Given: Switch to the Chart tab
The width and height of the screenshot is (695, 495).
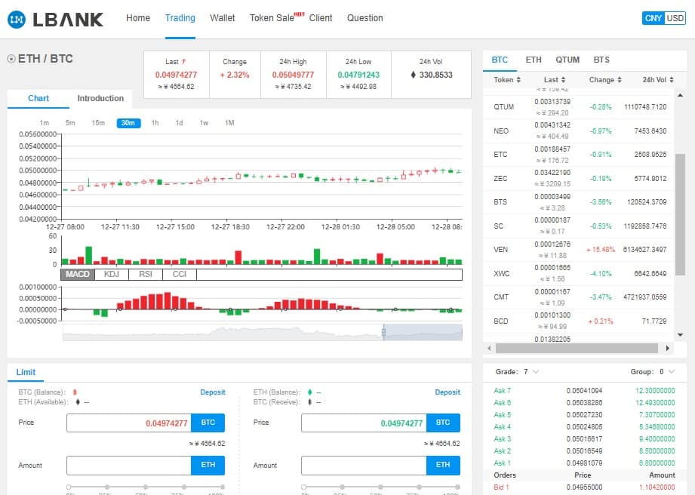Looking at the screenshot, I should (38, 98).
